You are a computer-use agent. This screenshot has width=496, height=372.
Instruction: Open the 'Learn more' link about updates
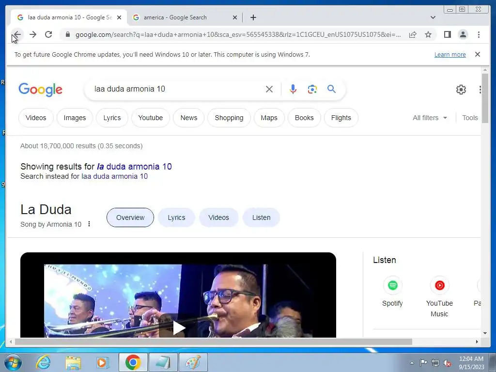point(450,54)
